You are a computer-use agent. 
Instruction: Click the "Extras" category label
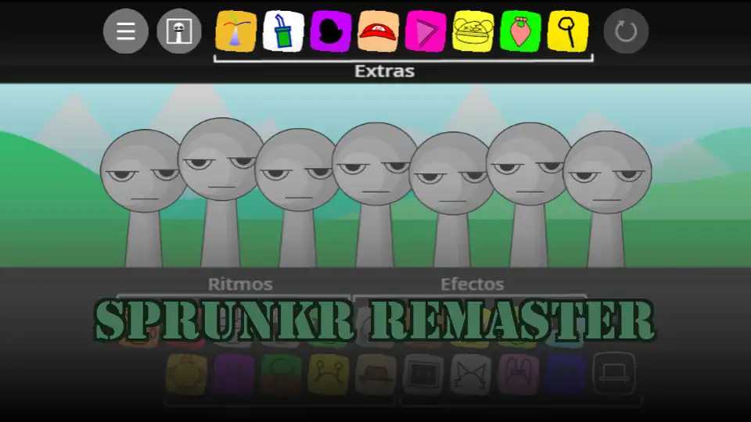coord(385,71)
